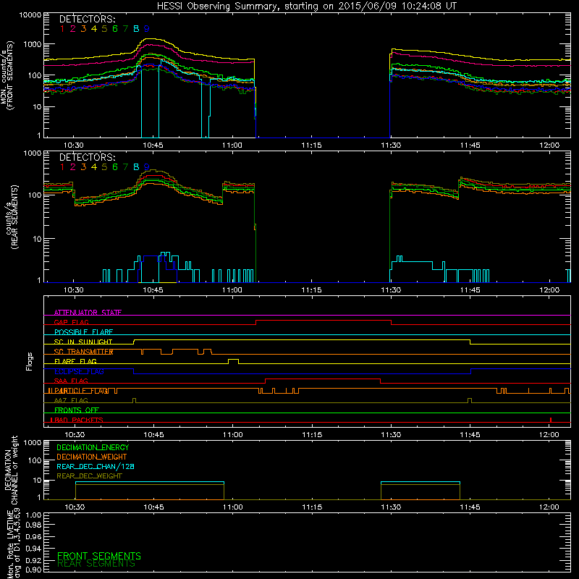Click the 12:00 tick label under rear segments plot
The image size is (579, 579).
(549, 290)
